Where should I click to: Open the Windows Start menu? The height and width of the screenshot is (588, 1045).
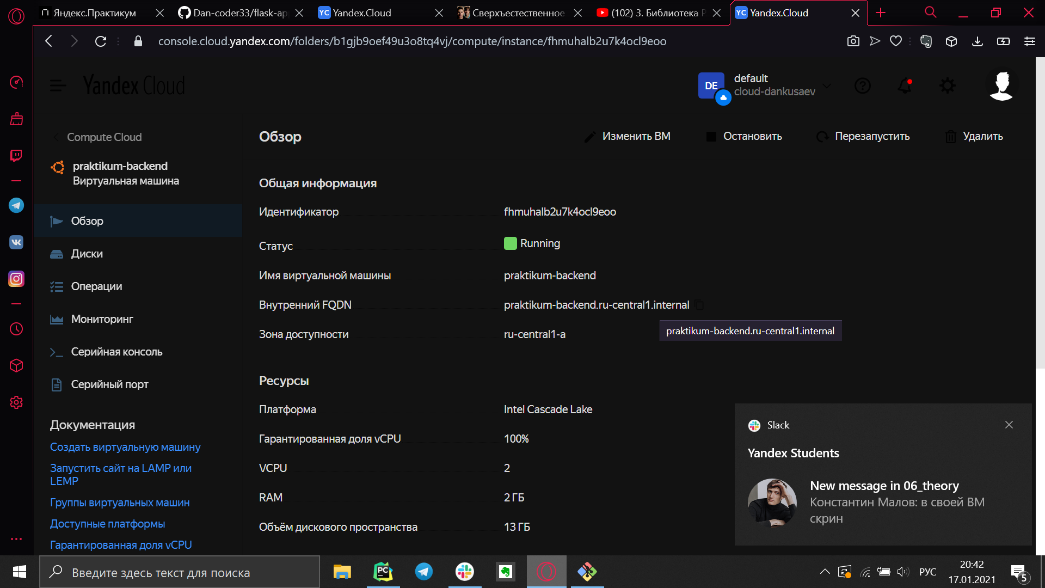[20, 572]
